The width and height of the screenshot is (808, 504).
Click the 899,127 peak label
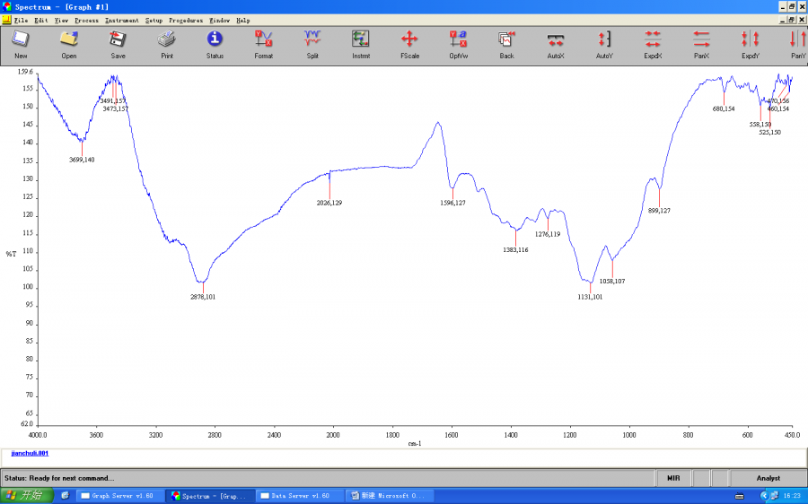659,211
